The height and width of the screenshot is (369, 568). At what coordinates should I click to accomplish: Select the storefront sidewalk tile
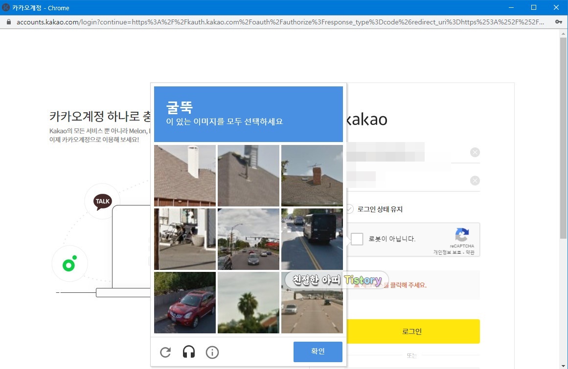[x=185, y=239]
